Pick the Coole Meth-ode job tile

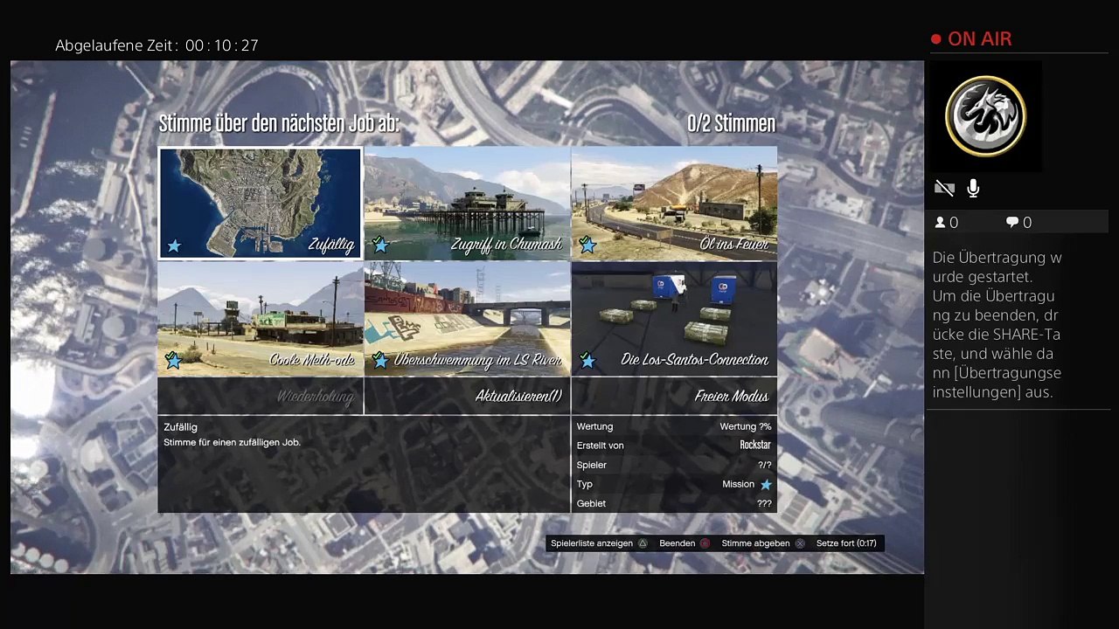click(261, 319)
